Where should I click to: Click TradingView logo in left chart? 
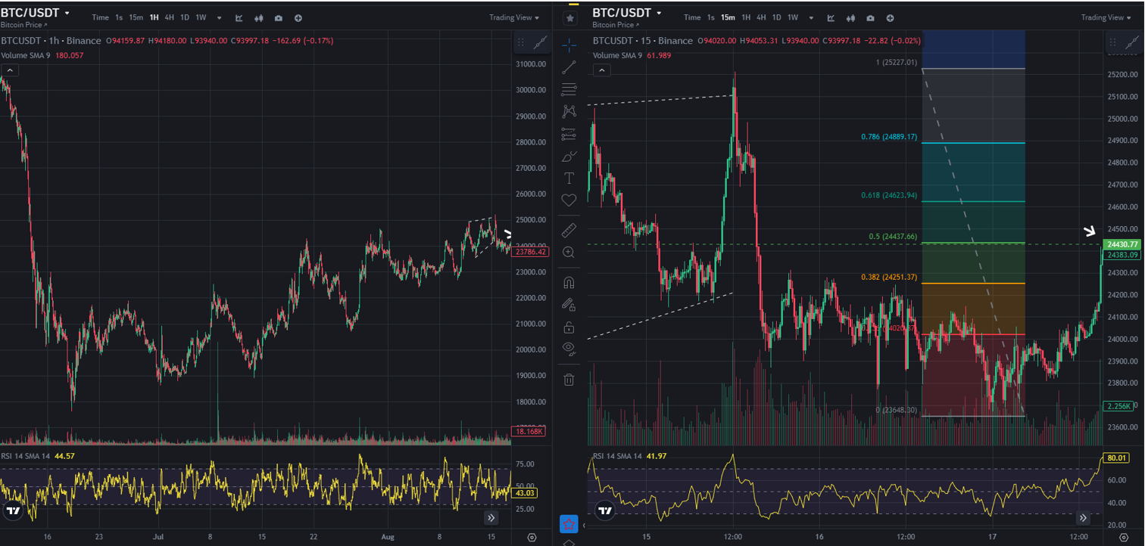point(12,510)
